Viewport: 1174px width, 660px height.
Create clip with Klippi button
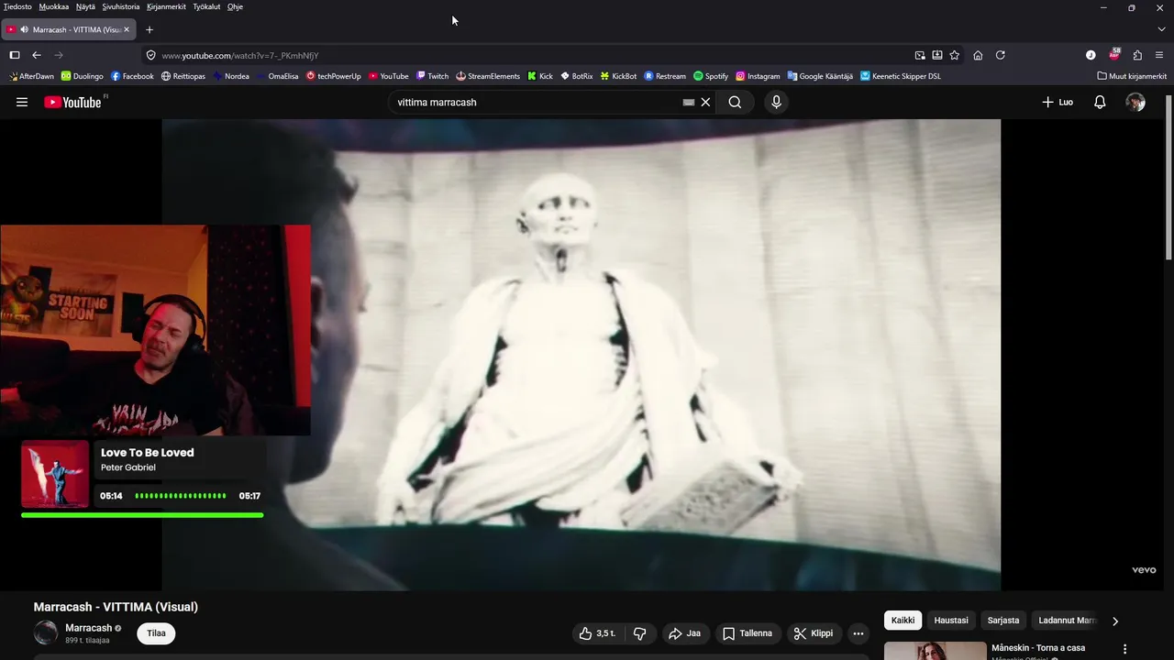pos(814,633)
